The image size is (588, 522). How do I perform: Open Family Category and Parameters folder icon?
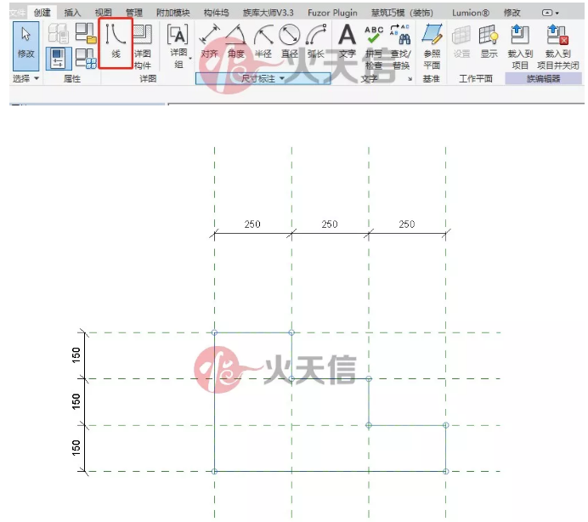point(86,32)
